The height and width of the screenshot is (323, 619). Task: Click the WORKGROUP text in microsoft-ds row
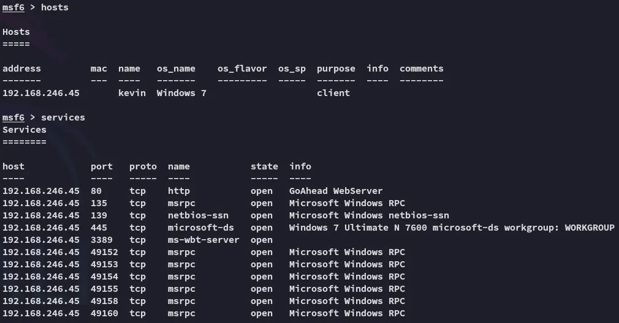pos(590,228)
